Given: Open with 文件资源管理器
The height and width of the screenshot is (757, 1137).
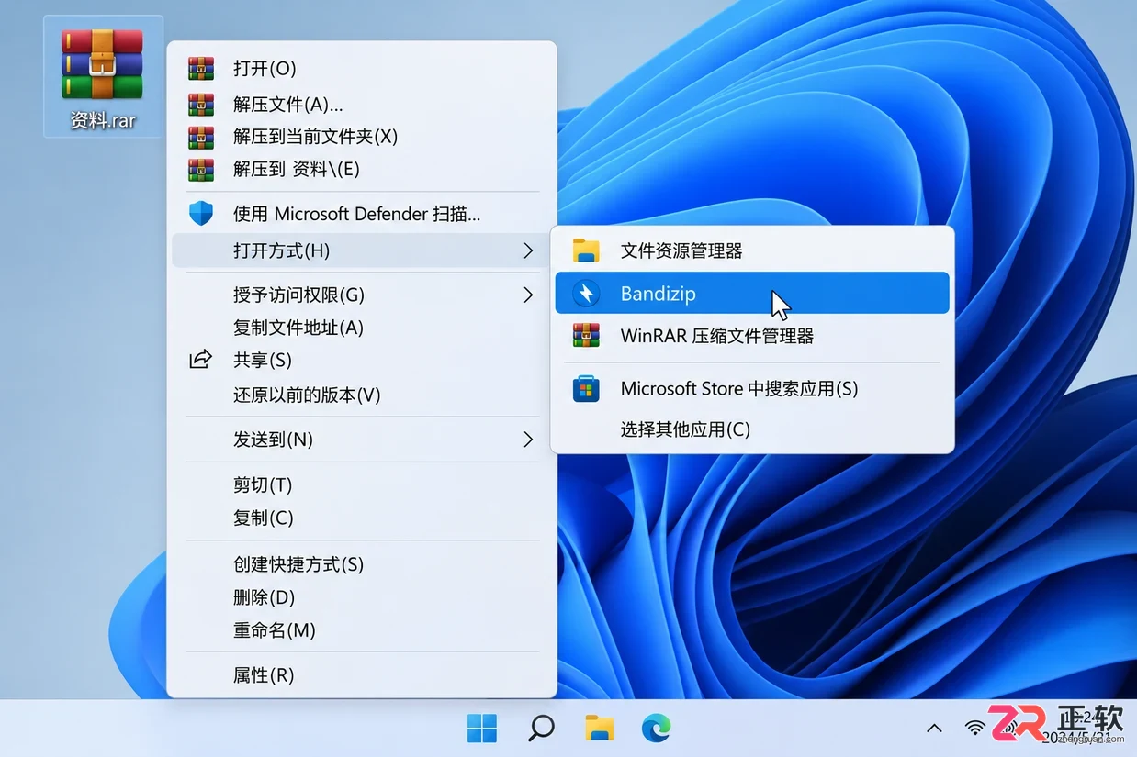Looking at the screenshot, I should 752,250.
